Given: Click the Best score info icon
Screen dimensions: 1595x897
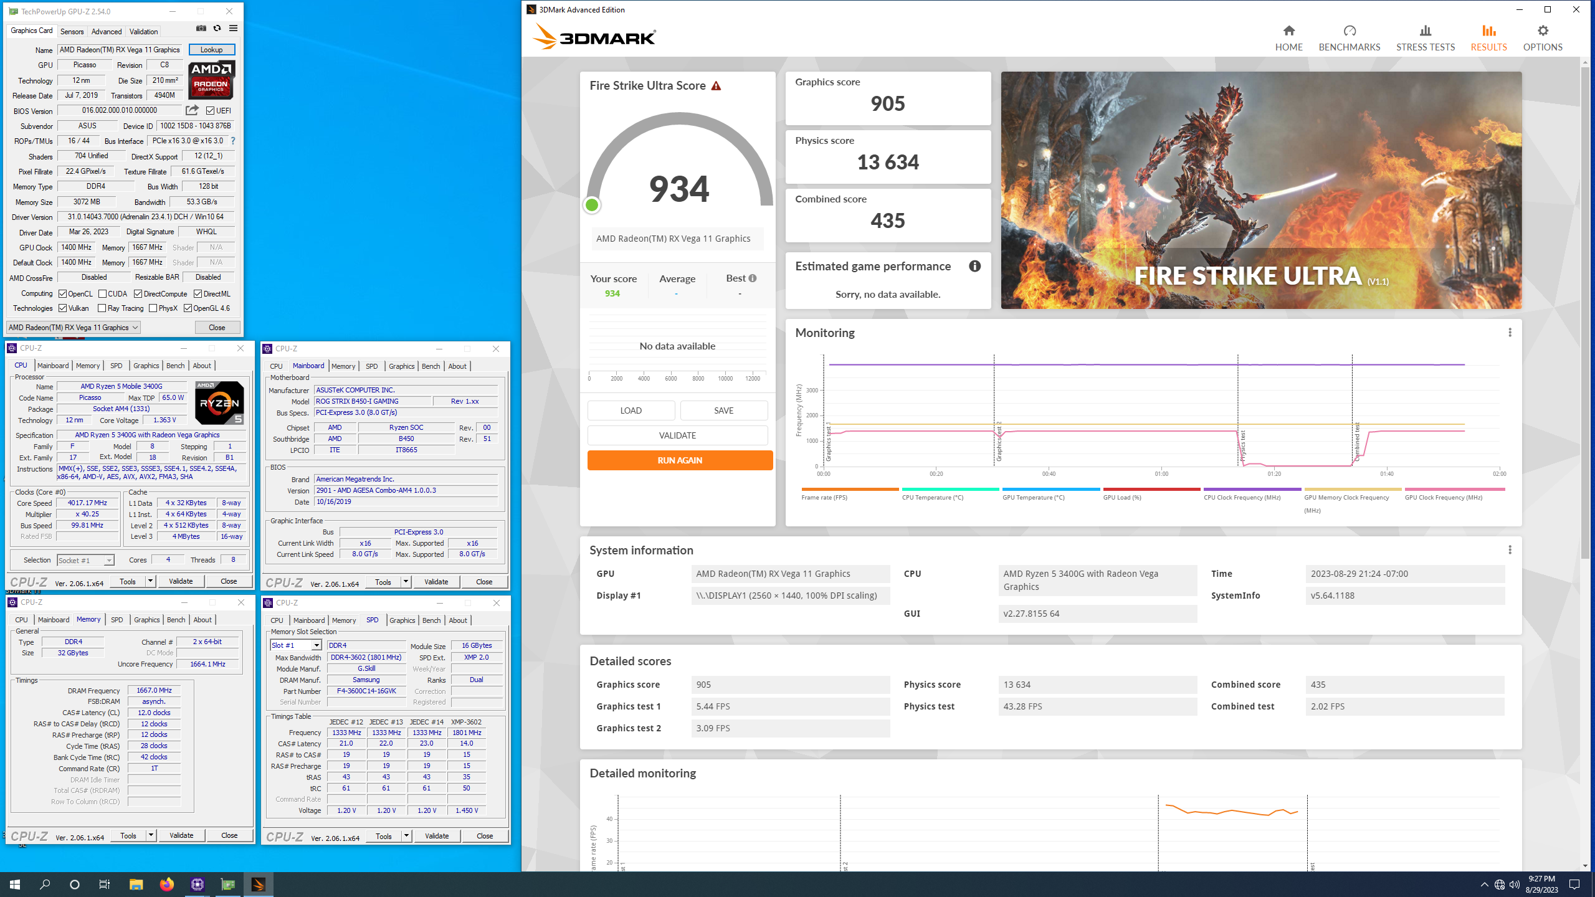Looking at the screenshot, I should click(x=753, y=278).
